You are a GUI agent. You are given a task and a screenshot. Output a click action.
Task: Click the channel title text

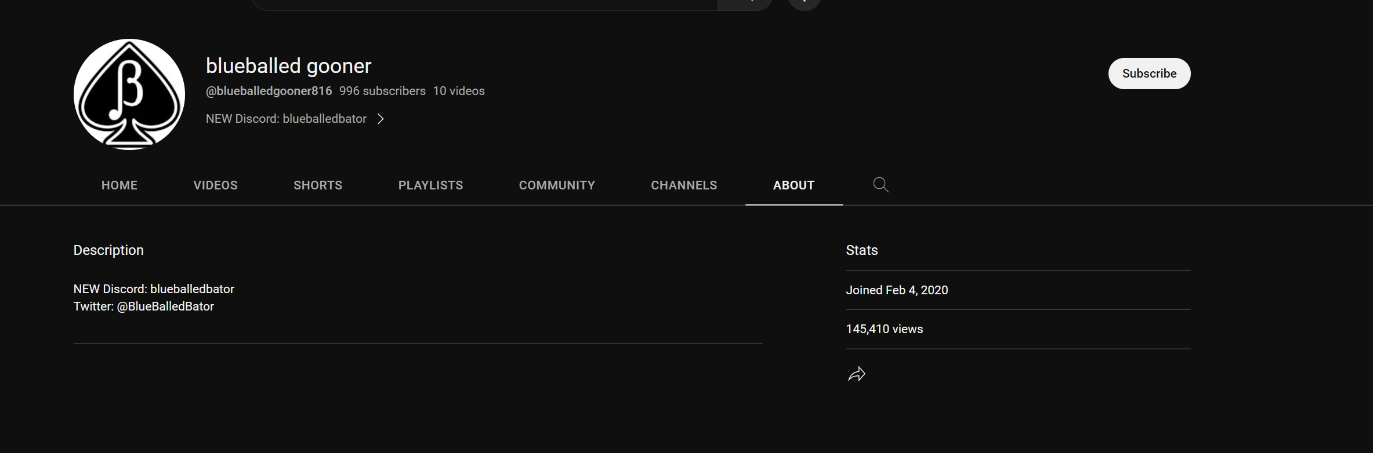pyautogui.click(x=288, y=66)
